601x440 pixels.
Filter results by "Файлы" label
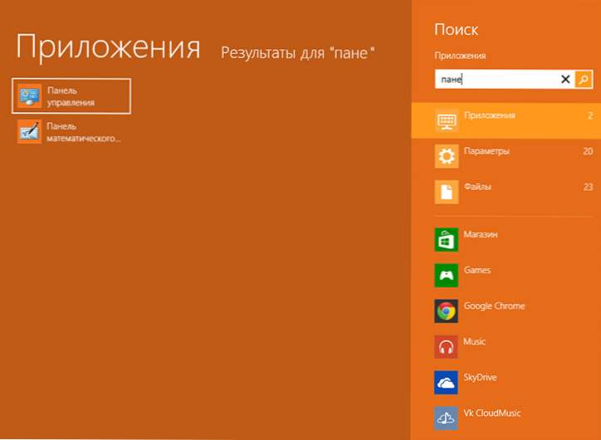(x=477, y=187)
